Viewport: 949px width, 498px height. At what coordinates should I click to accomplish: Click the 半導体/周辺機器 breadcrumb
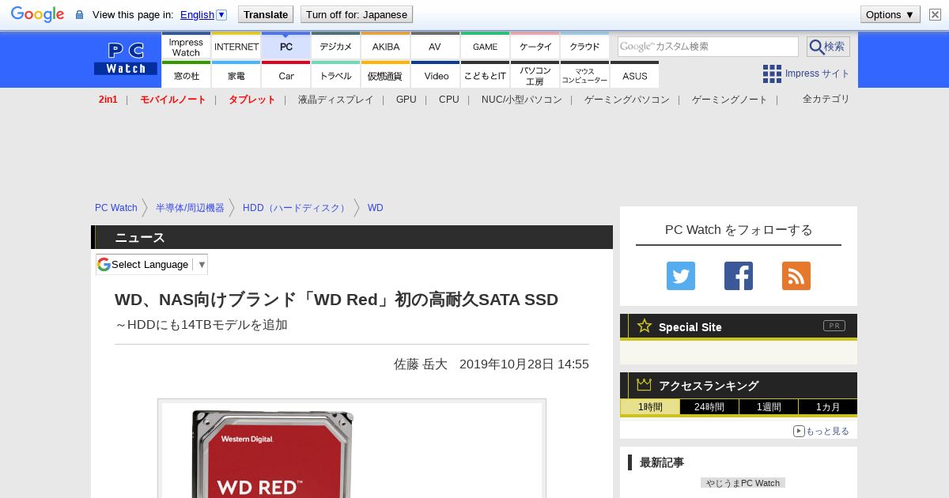pyautogui.click(x=190, y=208)
